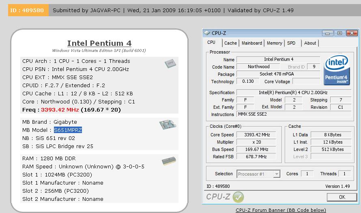
Task: Open the Mainboard tab
Action: 251,43
